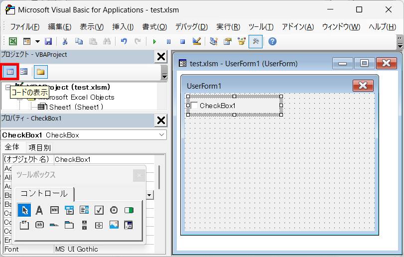Open the 書式(O) menu
The width and height of the screenshot is (404, 257).
[154, 26]
